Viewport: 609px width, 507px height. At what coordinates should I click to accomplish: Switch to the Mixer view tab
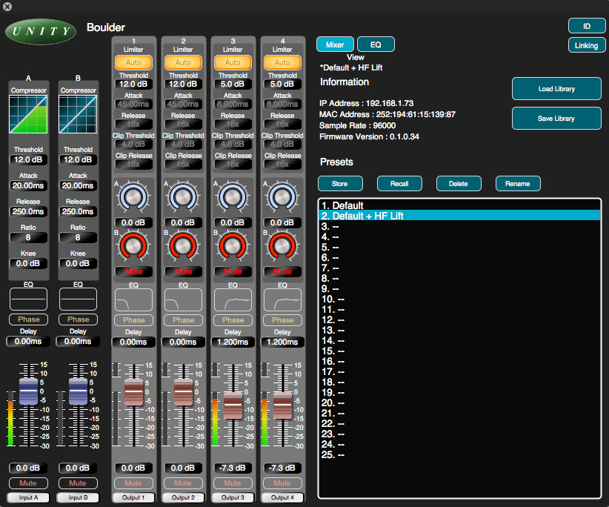point(335,44)
